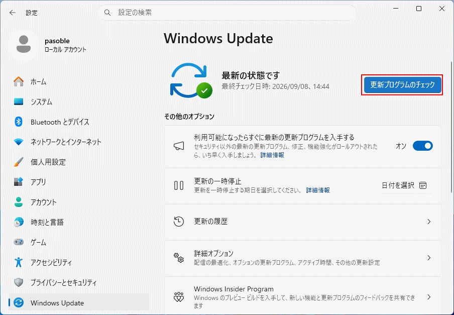Click the megaphone icon for latest updates
This screenshot has width=454, height=315.
point(179,146)
